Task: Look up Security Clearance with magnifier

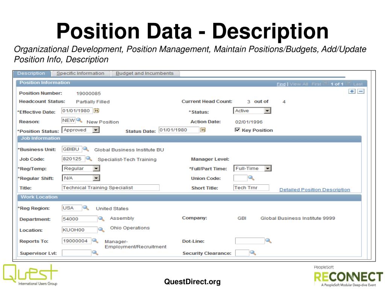Action: pos(253,252)
